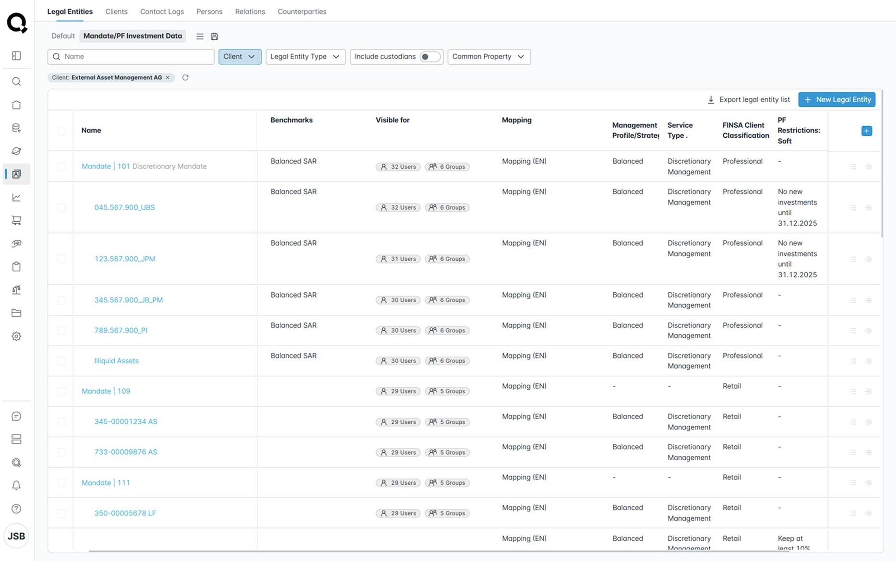Open the search icon in the sidebar
The width and height of the screenshot is (896, 561).
[x=16, y=82]
